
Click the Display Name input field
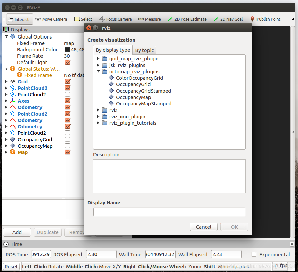coord(169,212)
